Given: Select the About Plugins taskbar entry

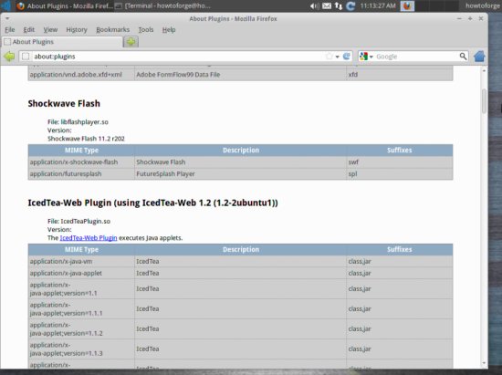Looking at the screenshot, I should (x=65, y=5).
